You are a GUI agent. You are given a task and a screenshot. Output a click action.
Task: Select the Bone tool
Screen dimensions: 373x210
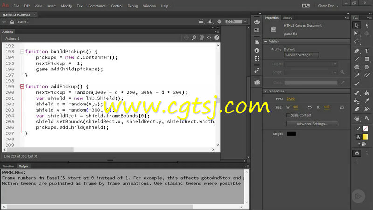coord(357,93)
